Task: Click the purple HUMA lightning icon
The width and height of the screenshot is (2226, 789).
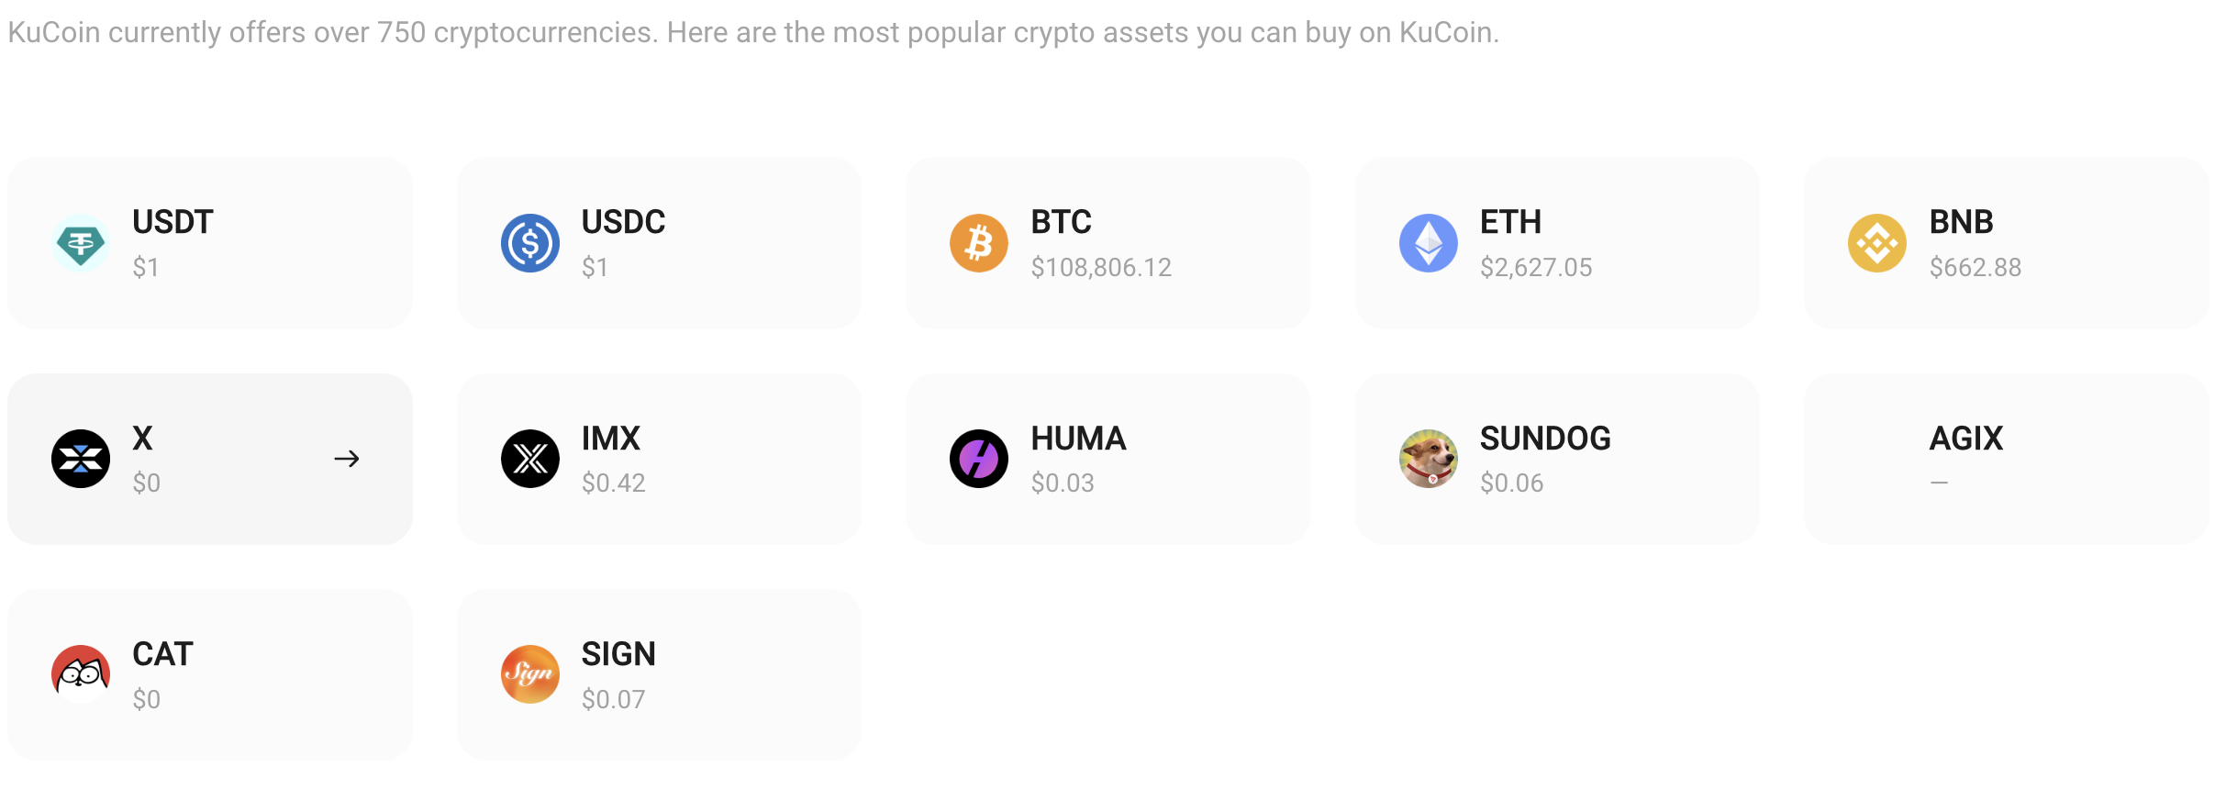Action: click(x=979, y=459)
